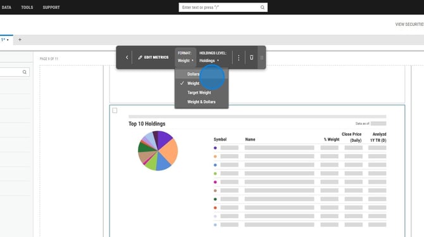Click the back arrow in the module toolbar

point(127,58)
